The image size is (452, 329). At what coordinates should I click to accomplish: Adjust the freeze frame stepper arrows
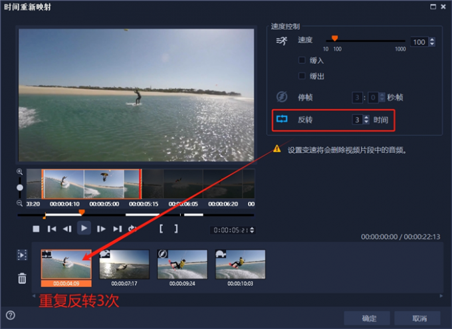point(382,98)
